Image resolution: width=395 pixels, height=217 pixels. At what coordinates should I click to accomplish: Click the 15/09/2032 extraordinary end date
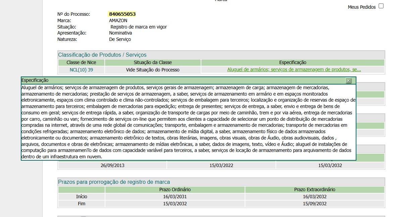click(314, 204)
